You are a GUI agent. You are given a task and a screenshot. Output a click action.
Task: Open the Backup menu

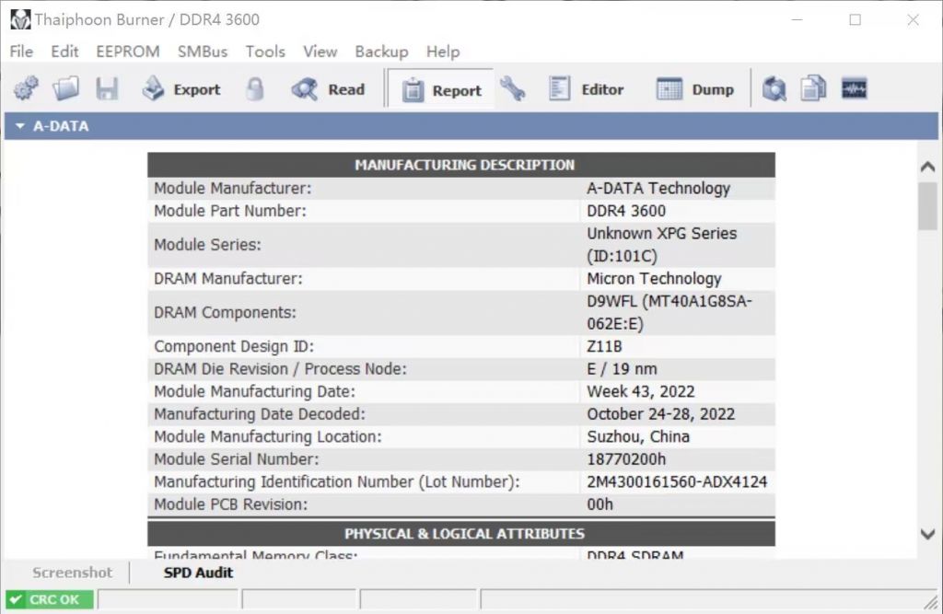[x=381, y=52]
